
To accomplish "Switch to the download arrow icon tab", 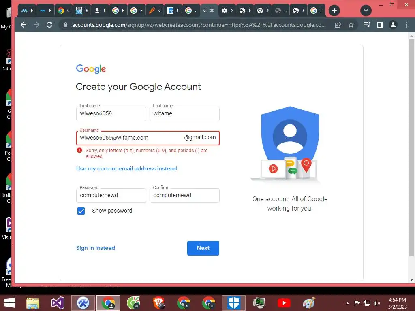I will click(x=100, y=11).
